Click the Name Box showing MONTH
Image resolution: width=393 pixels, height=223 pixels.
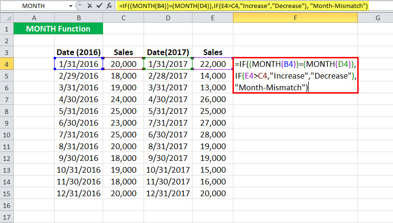[x=33, y=6]
